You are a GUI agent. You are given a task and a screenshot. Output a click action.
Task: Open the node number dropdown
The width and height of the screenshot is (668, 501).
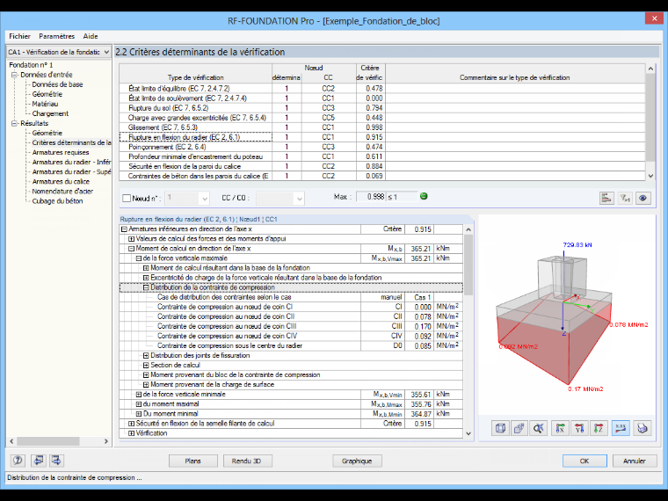point(205,199)
